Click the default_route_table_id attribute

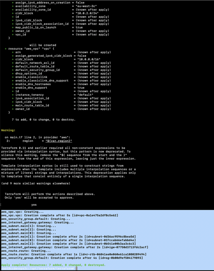click(x=35, y=66)
